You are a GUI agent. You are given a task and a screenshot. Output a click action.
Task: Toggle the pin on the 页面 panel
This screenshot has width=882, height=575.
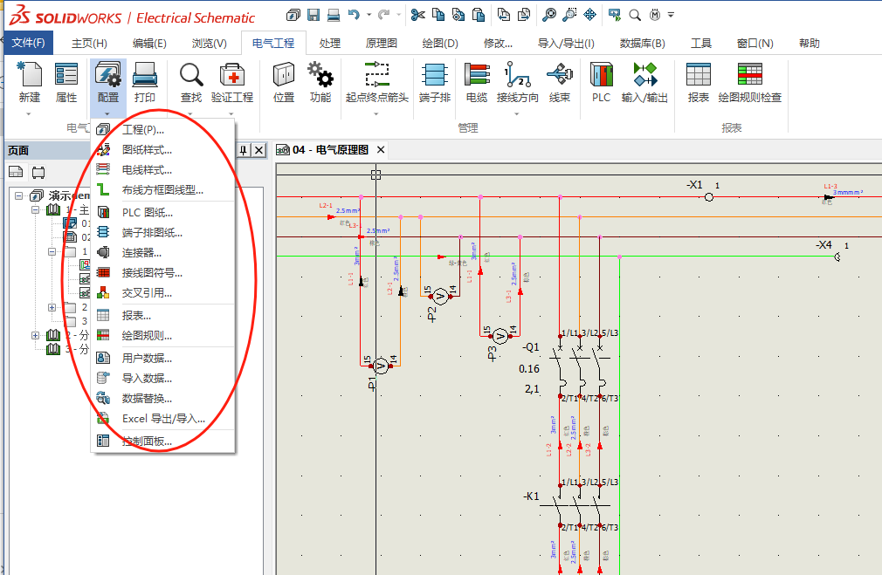[x=244, y=150]
